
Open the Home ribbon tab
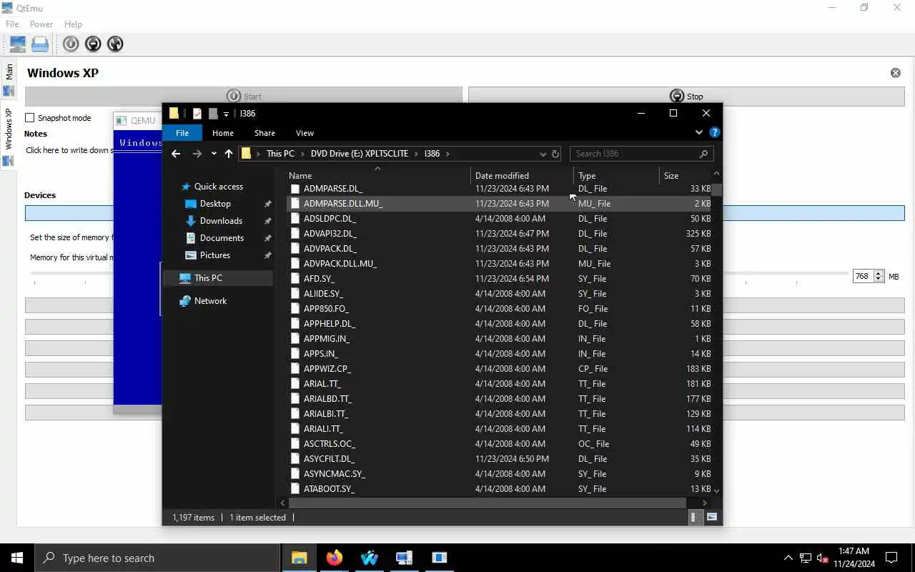pos(223,133)
